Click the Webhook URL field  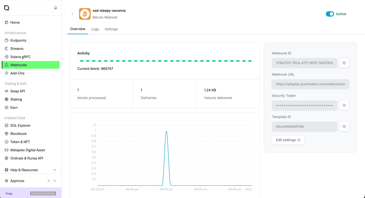310,84
